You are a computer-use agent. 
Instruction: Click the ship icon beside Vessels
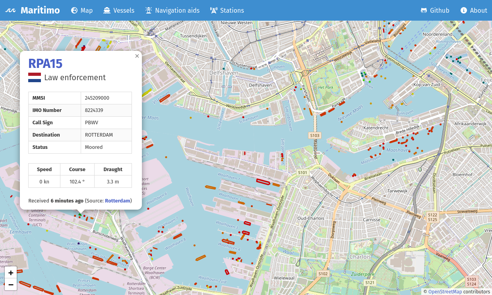107,11
